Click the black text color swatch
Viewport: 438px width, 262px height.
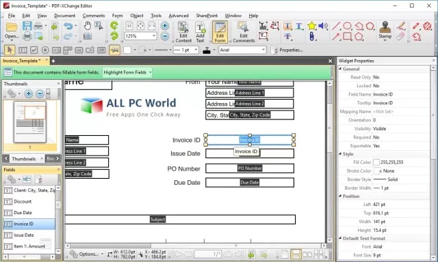207,50
